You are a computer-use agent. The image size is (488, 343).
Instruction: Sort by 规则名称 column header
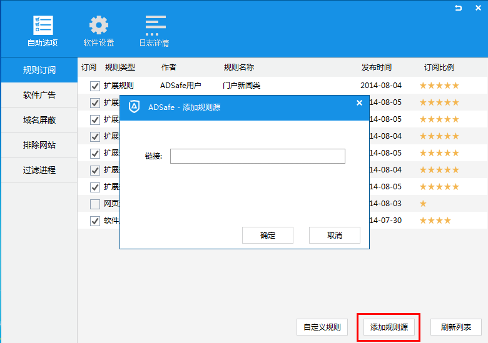click(239, 67)
